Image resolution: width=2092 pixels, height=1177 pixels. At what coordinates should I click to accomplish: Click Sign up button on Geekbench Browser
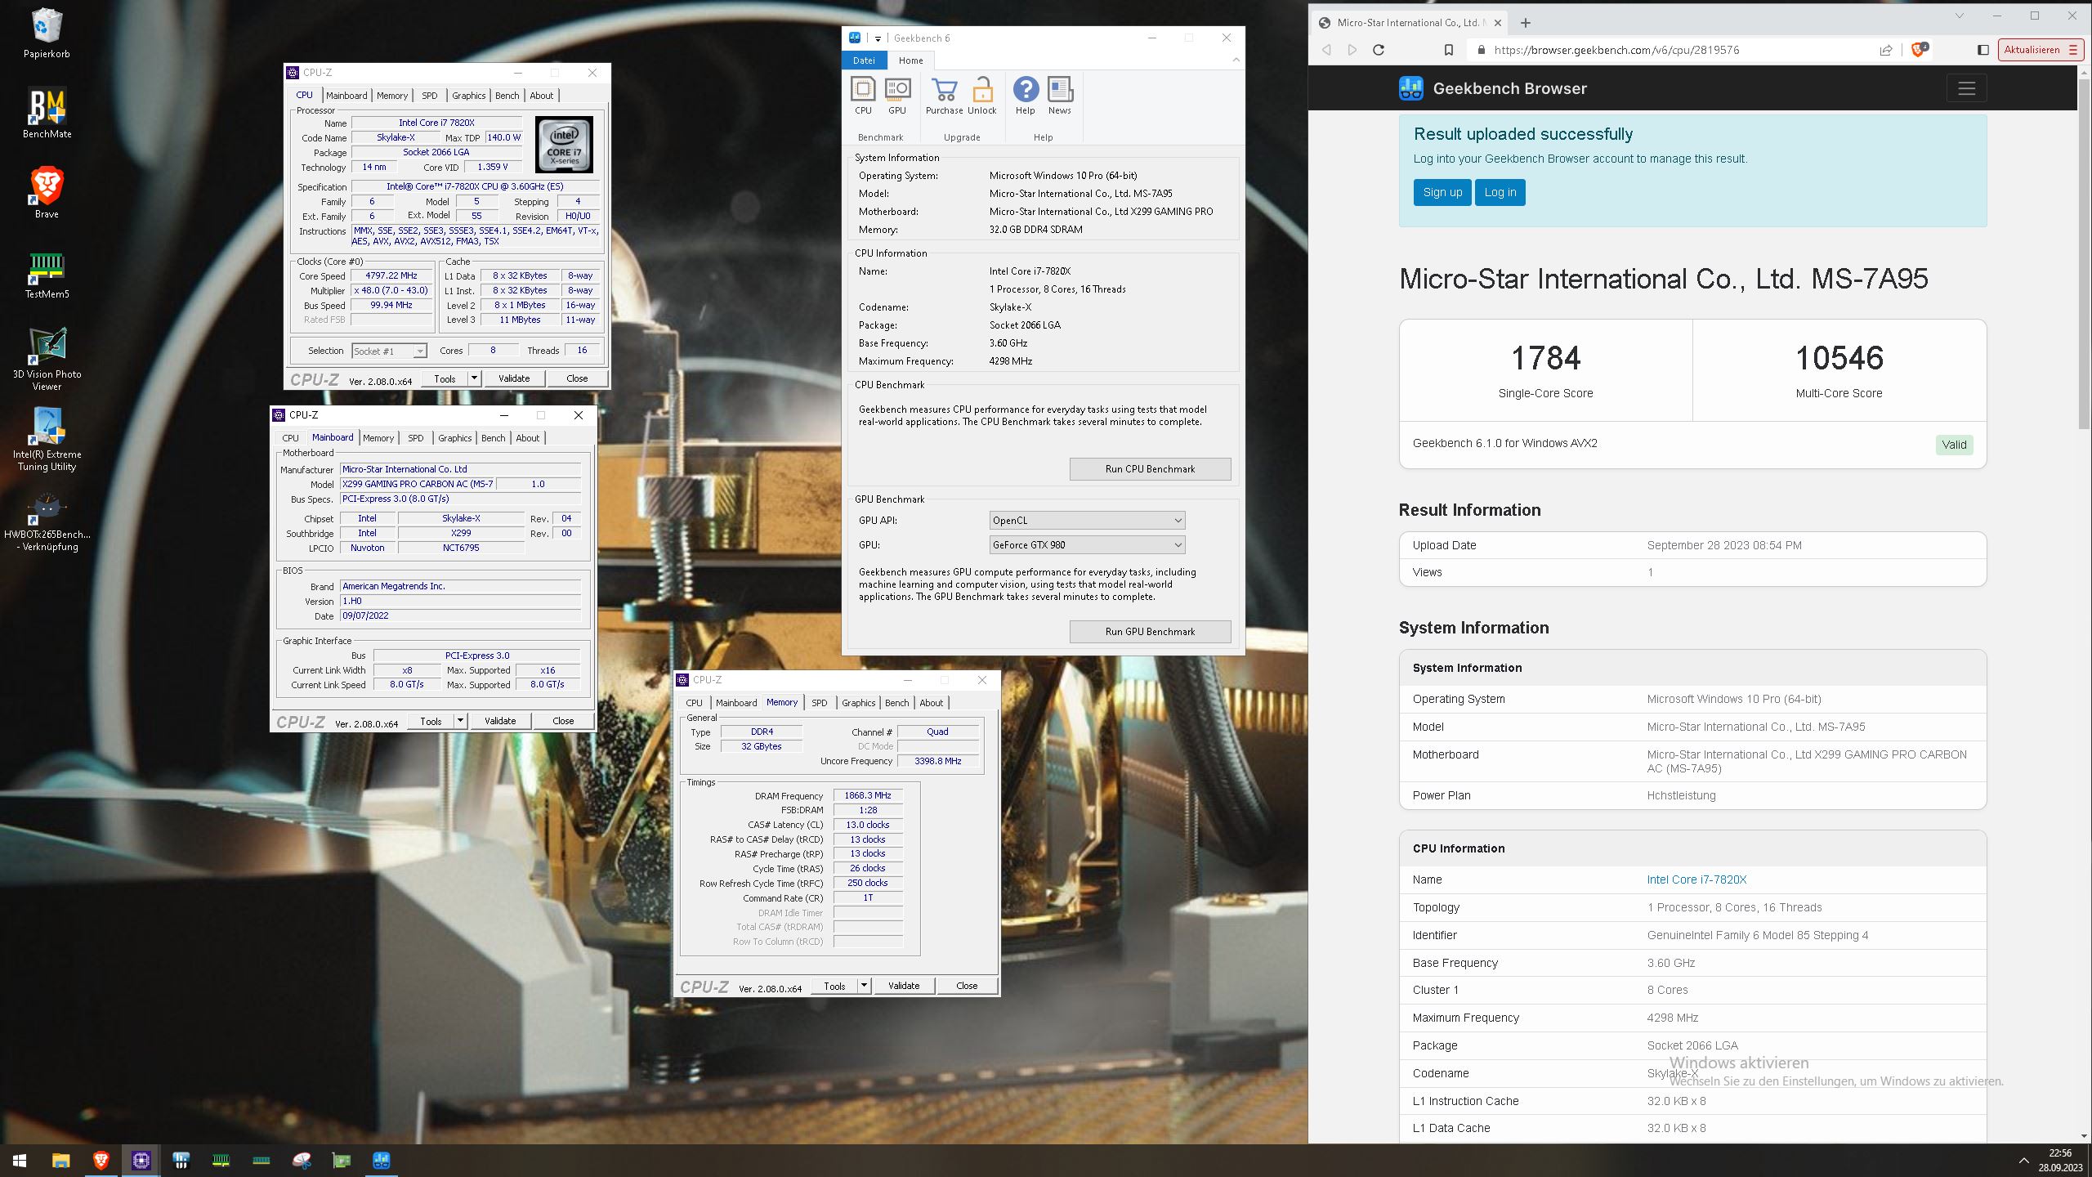pos(1442,193)
